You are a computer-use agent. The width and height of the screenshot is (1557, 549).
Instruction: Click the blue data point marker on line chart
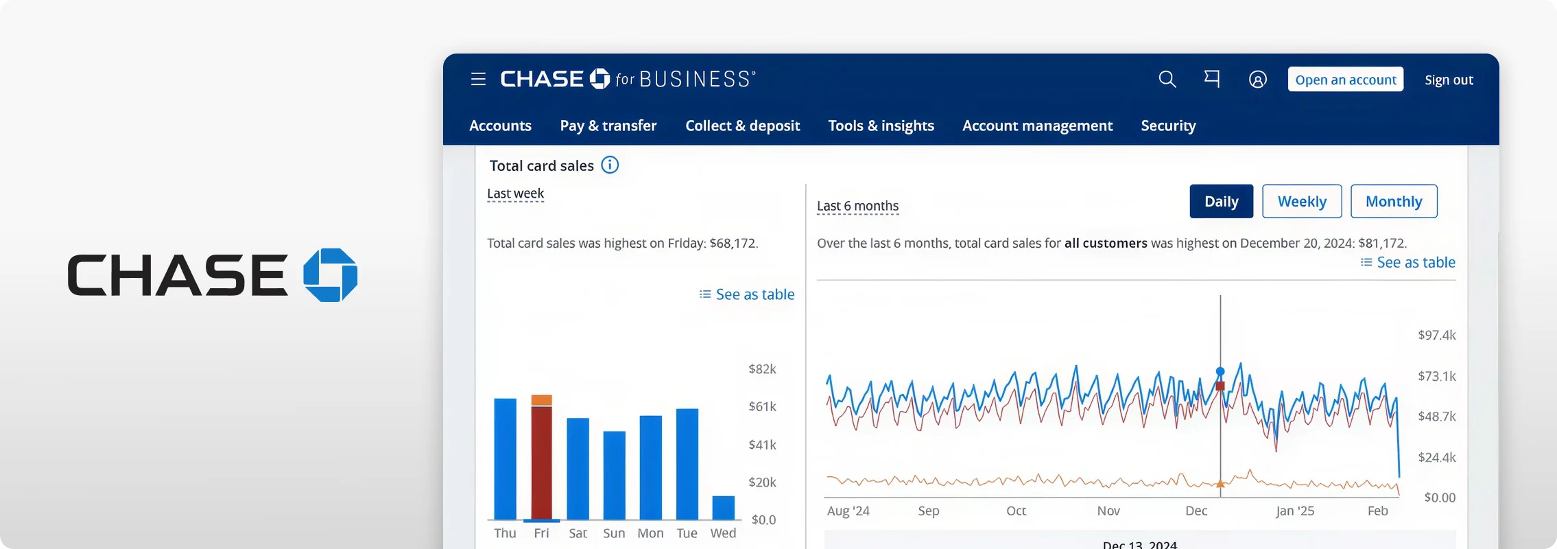[1220, 371]
